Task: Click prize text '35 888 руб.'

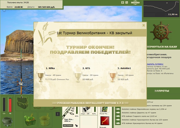Action: [88, 79]
